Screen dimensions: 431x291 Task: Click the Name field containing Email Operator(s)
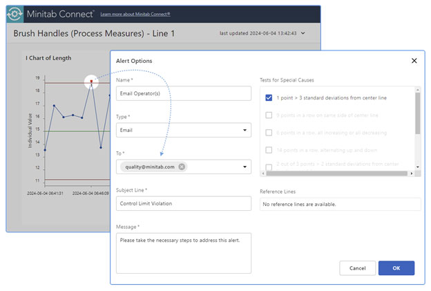(183, 94)
